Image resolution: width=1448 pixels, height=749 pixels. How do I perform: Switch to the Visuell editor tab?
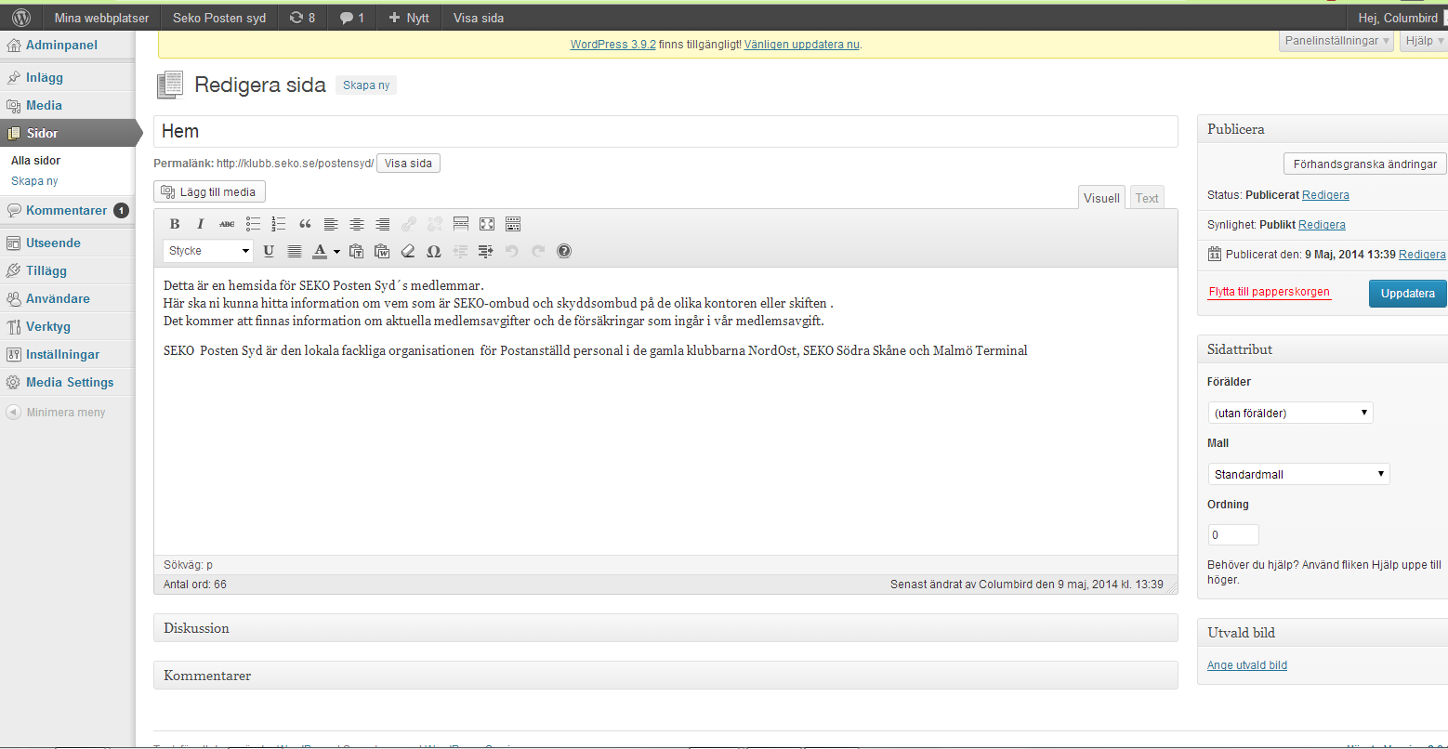pos(1101,198)
